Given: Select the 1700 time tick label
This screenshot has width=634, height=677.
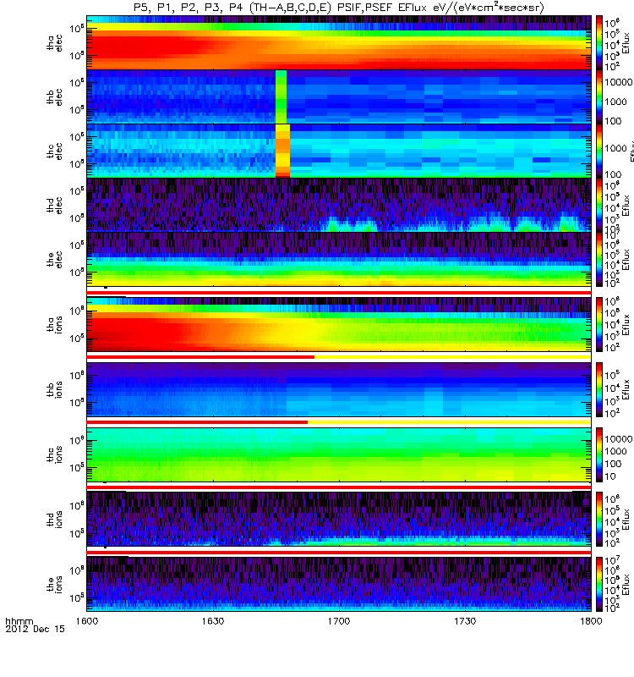Looking at the screenshot, I should pos(339,621).
